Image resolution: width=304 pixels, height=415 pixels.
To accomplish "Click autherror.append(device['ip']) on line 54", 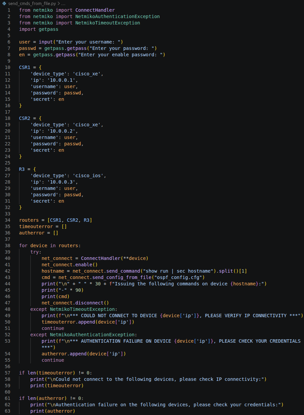I will 84,354.
